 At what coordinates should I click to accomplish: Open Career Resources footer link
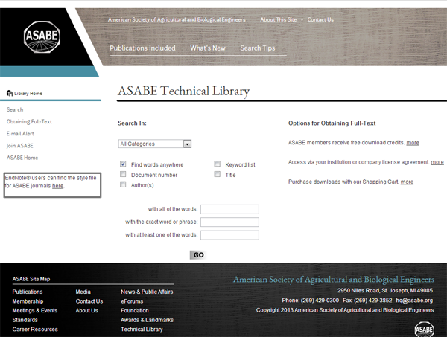pyautogui.click(x=35, y=330)
